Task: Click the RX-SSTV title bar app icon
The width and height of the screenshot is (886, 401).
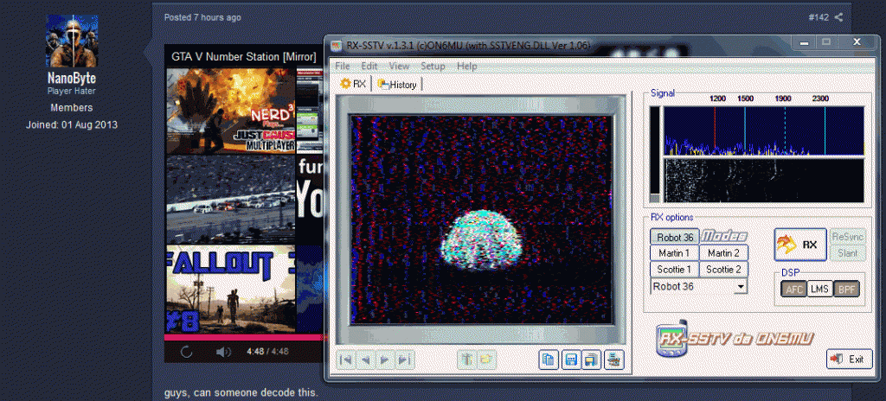Action: tap(337, 45)
